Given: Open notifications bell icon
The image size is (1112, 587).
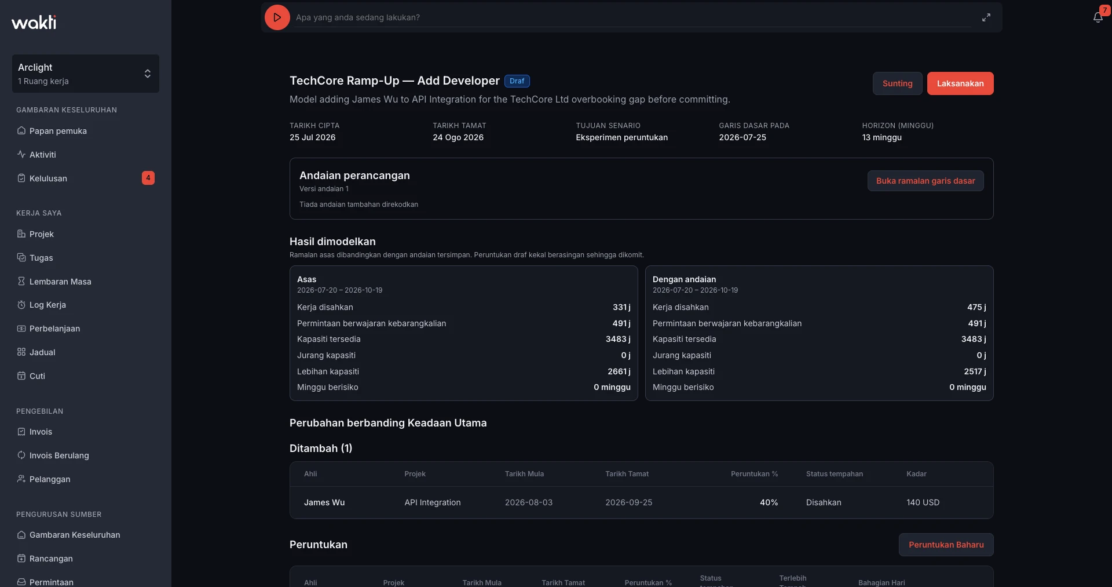Looking at the screenshot, I should click(1098, 17).
